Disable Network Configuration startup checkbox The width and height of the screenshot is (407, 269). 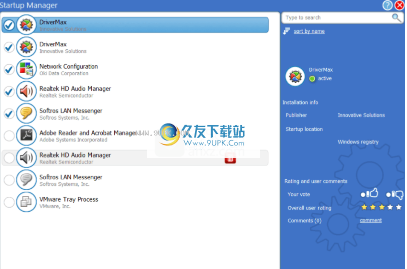[9, 69]
